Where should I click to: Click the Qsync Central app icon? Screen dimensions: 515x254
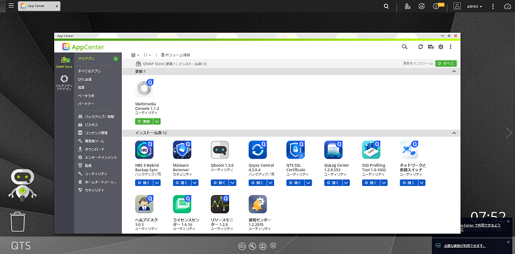pos(258,150)
